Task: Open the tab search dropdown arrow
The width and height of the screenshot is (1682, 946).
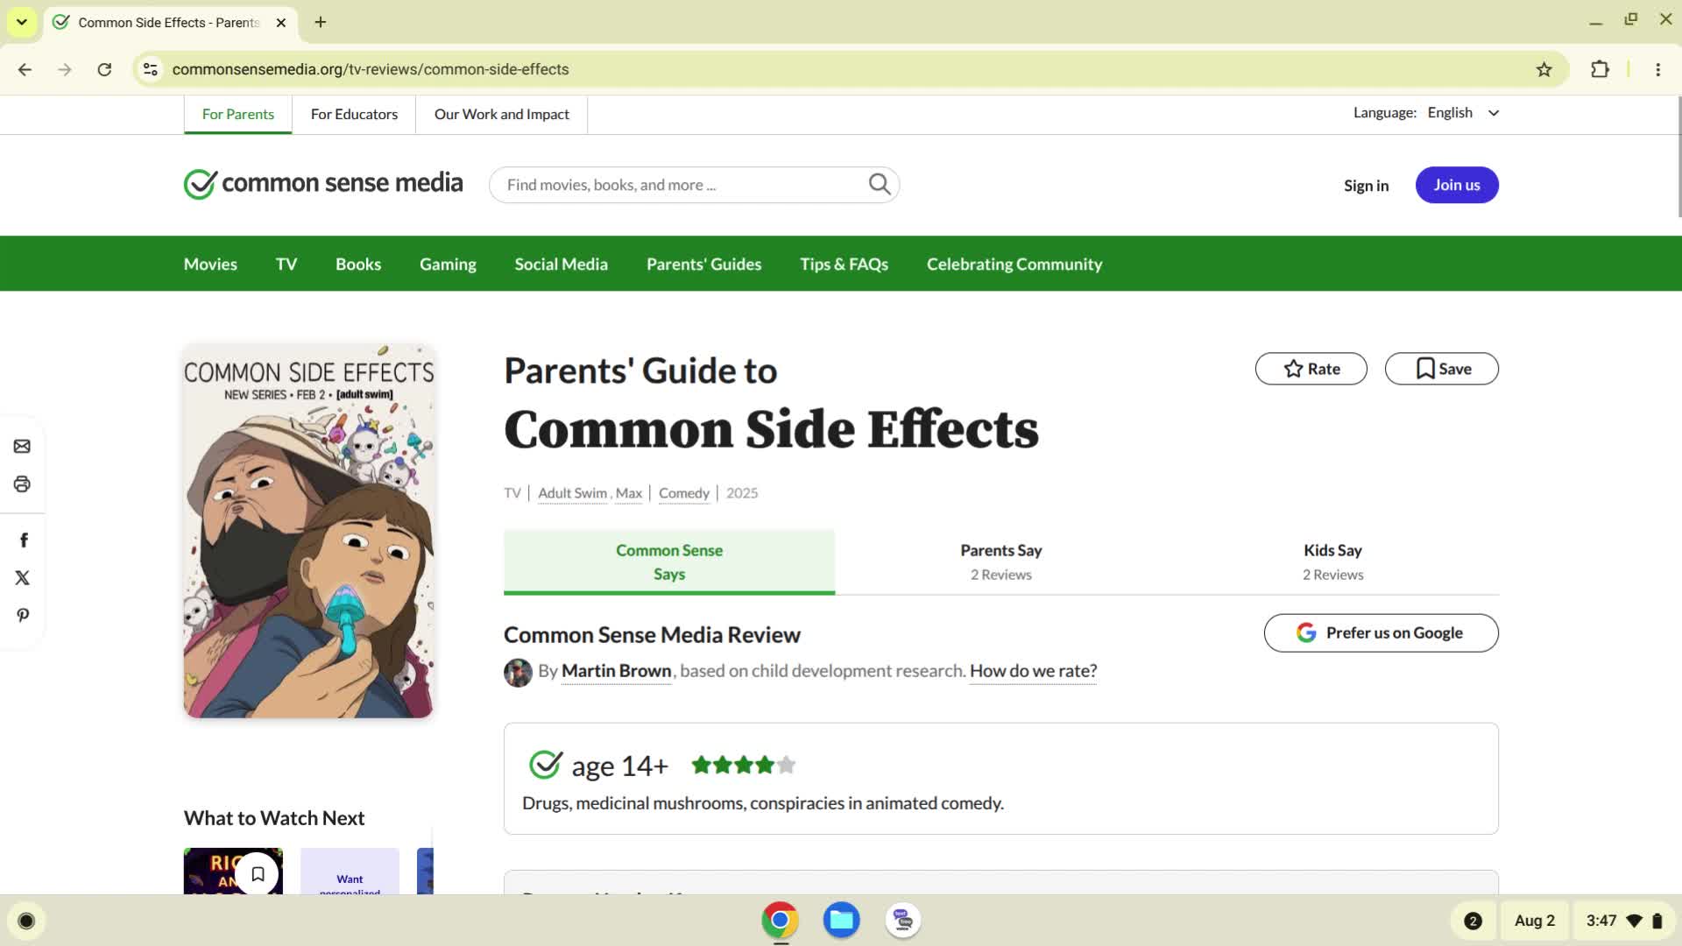Action: (x=21, y=22)
